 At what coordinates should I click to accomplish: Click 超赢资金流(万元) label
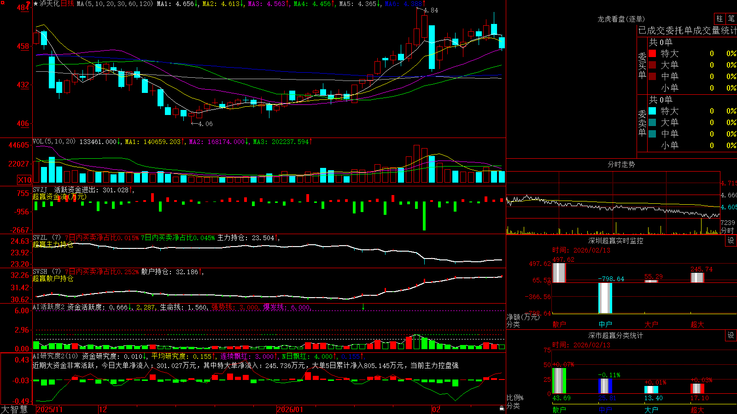coord(59,197)
